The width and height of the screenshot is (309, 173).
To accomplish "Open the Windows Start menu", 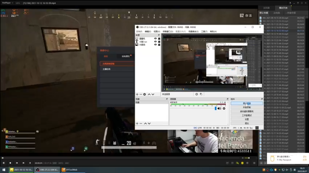I will (4, 170).
